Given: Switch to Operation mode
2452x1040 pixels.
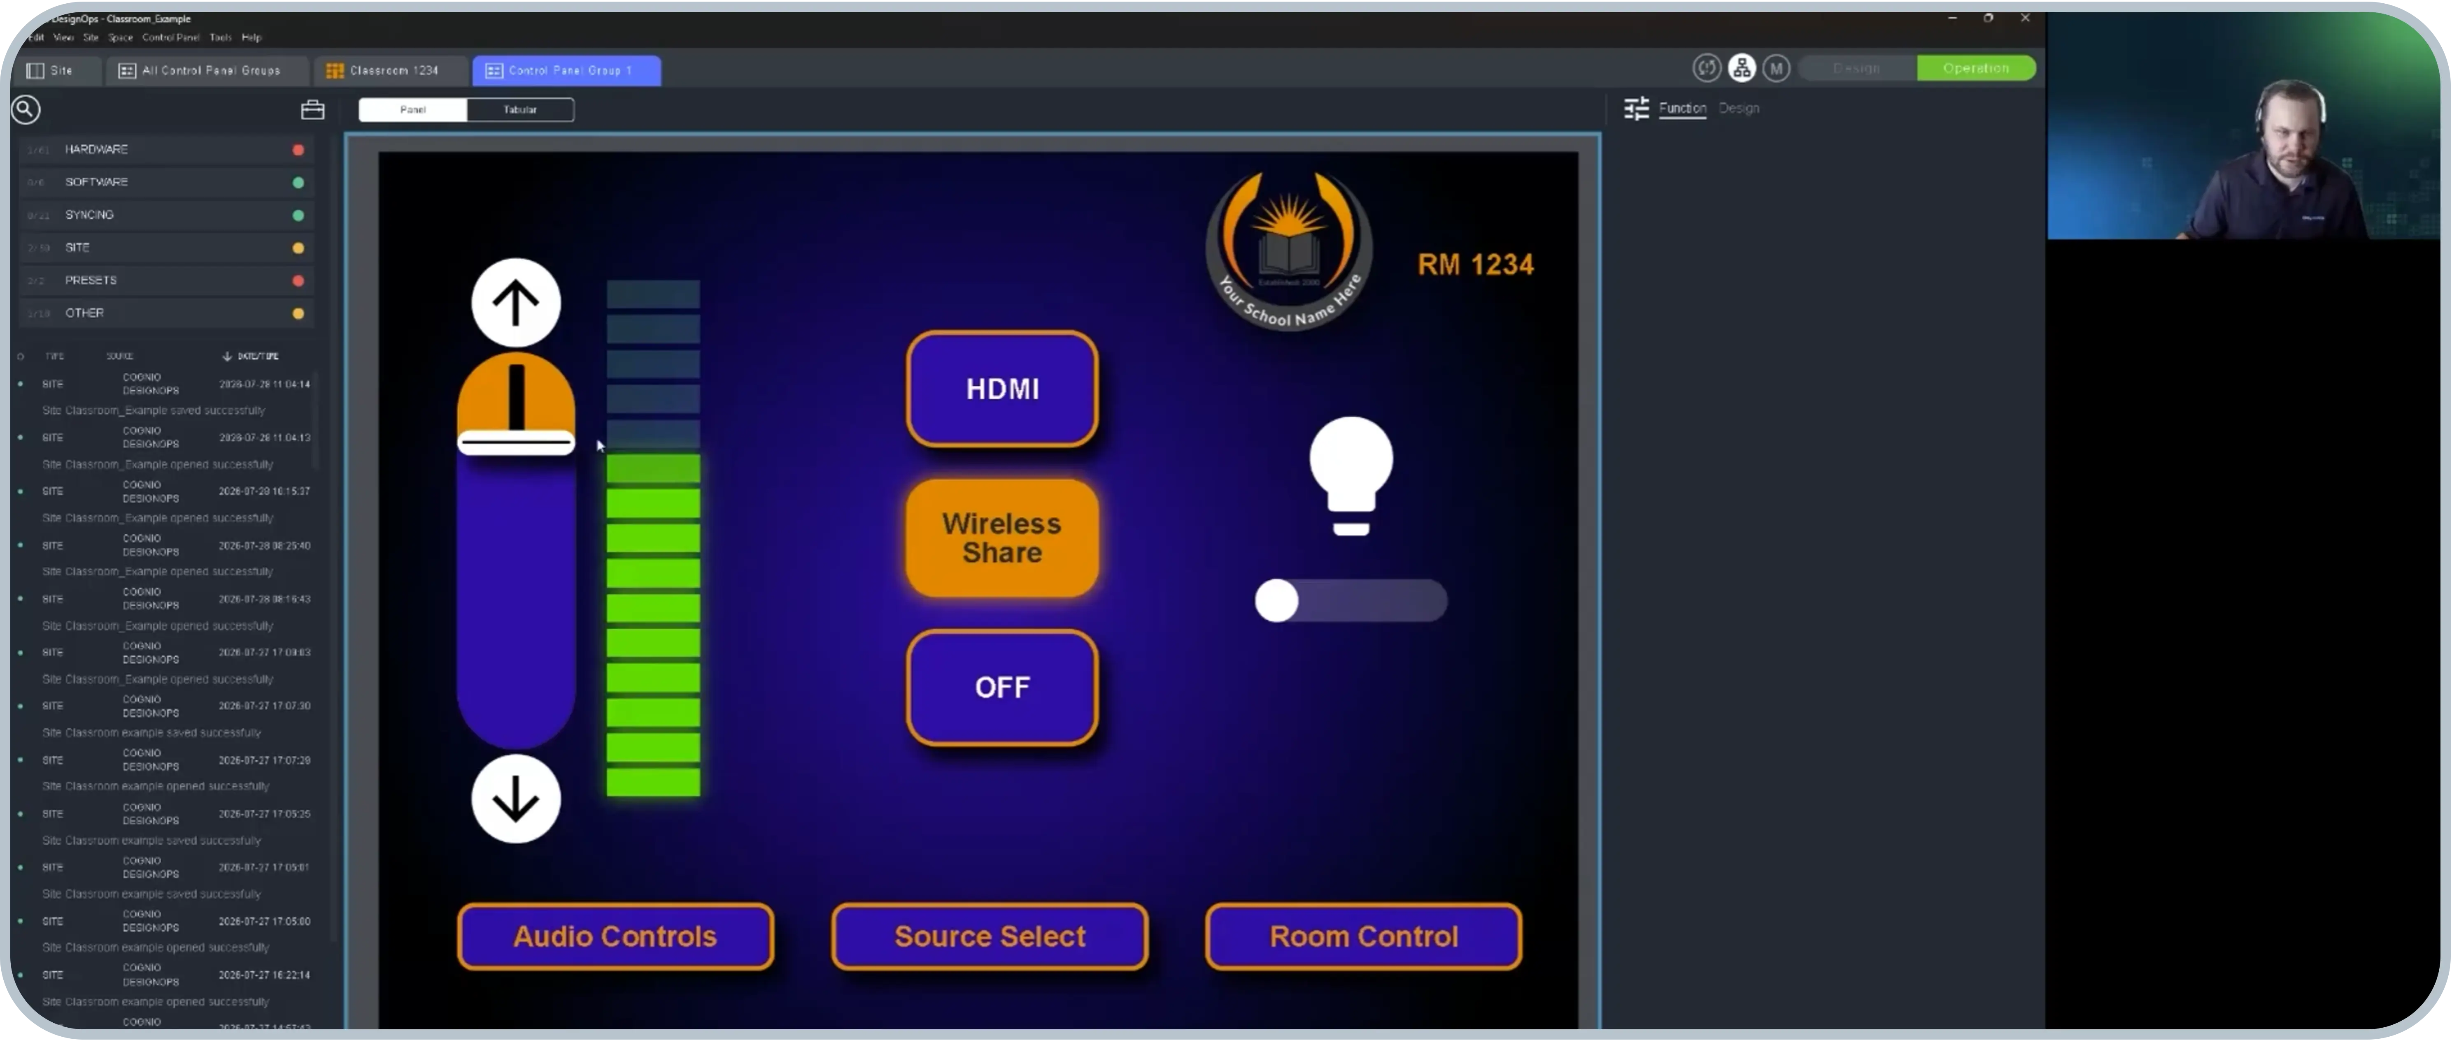Looking at the screenshot, I should [x=1976, y=68].
